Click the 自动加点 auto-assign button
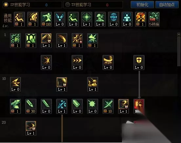 pyautogui.click(x=167, y=5)
